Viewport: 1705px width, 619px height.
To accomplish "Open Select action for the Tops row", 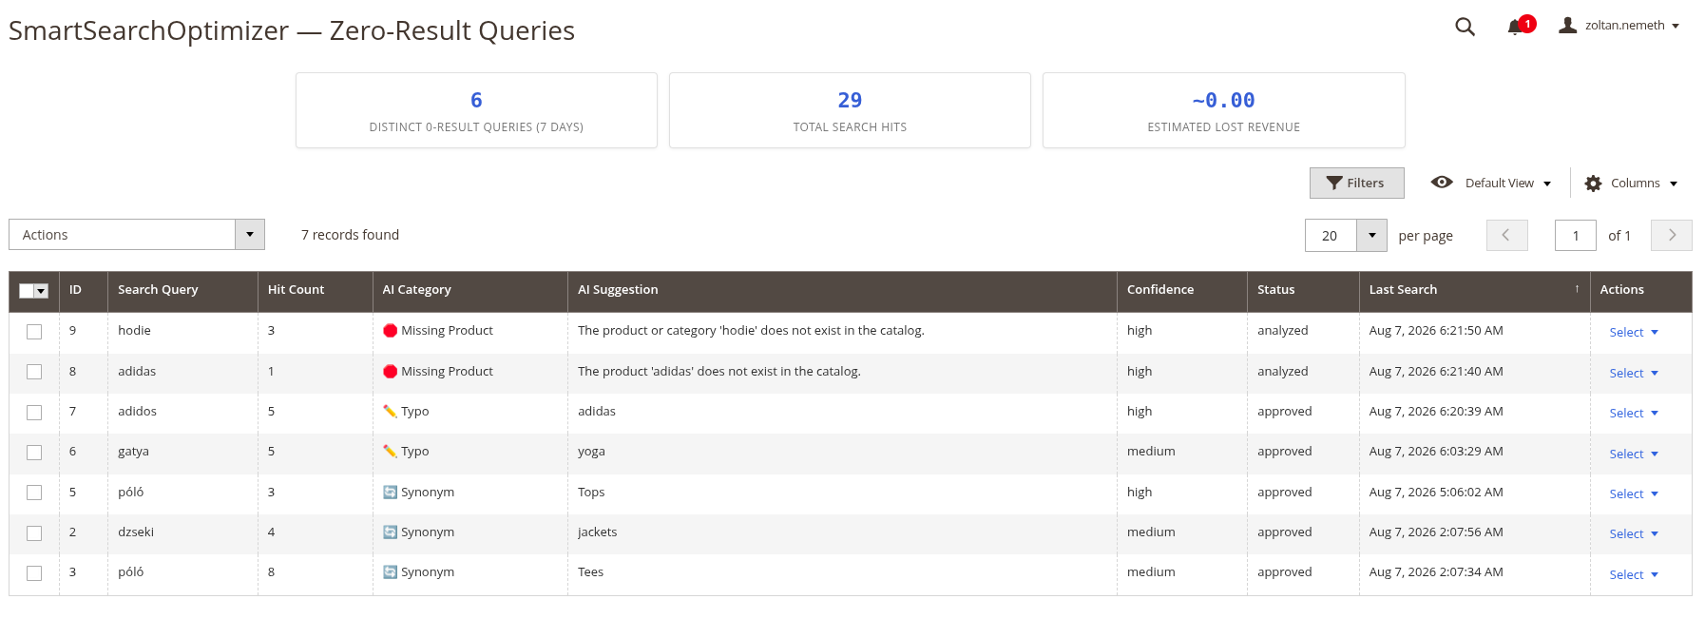I will tap(1634, 493).
